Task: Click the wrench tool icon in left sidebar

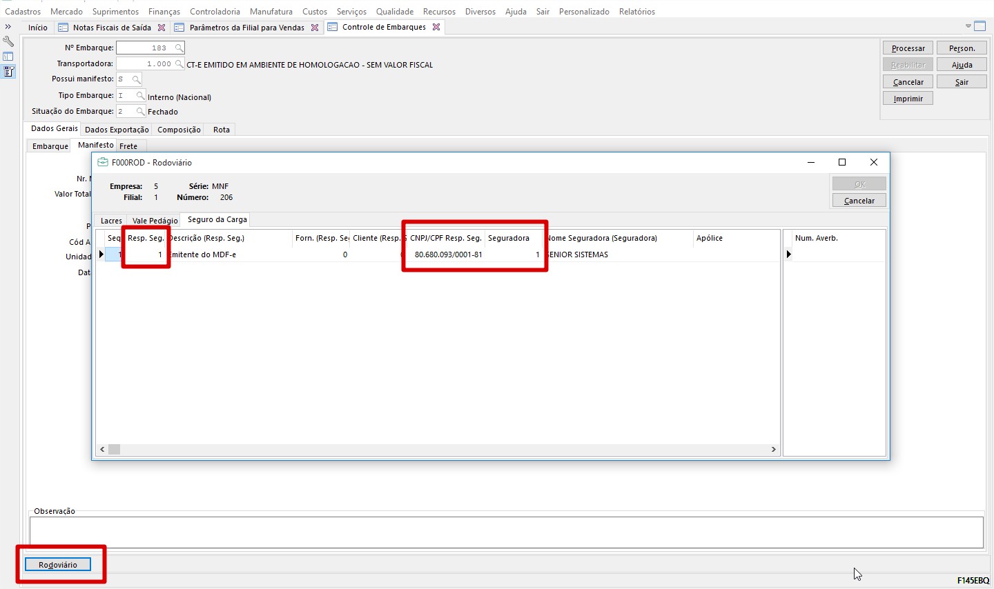Action: [x=8, y=42]
